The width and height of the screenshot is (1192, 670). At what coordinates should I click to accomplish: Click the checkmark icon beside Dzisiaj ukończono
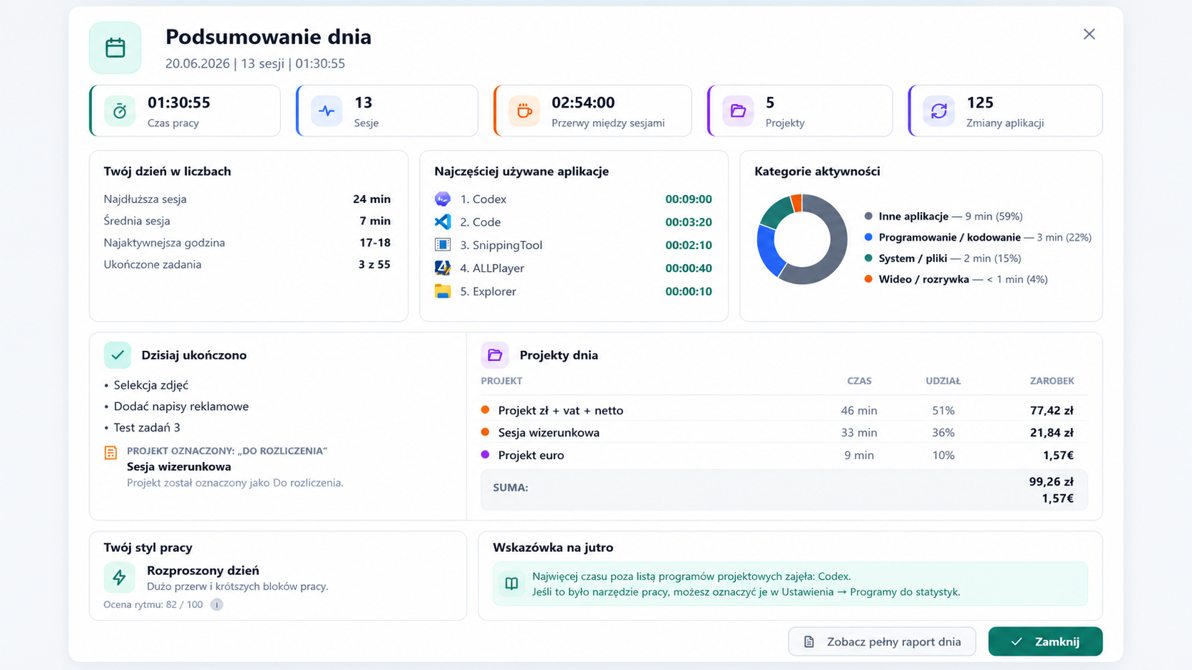pos(118,355)
